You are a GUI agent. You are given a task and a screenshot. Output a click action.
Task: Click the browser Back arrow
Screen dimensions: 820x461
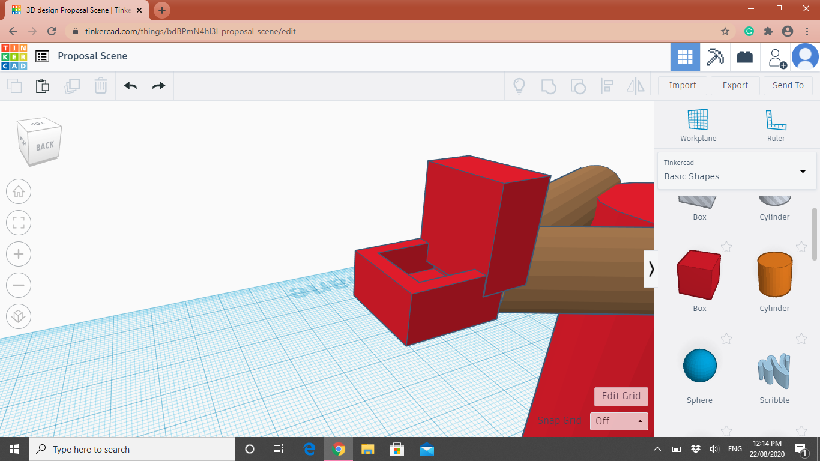[13, 31]
